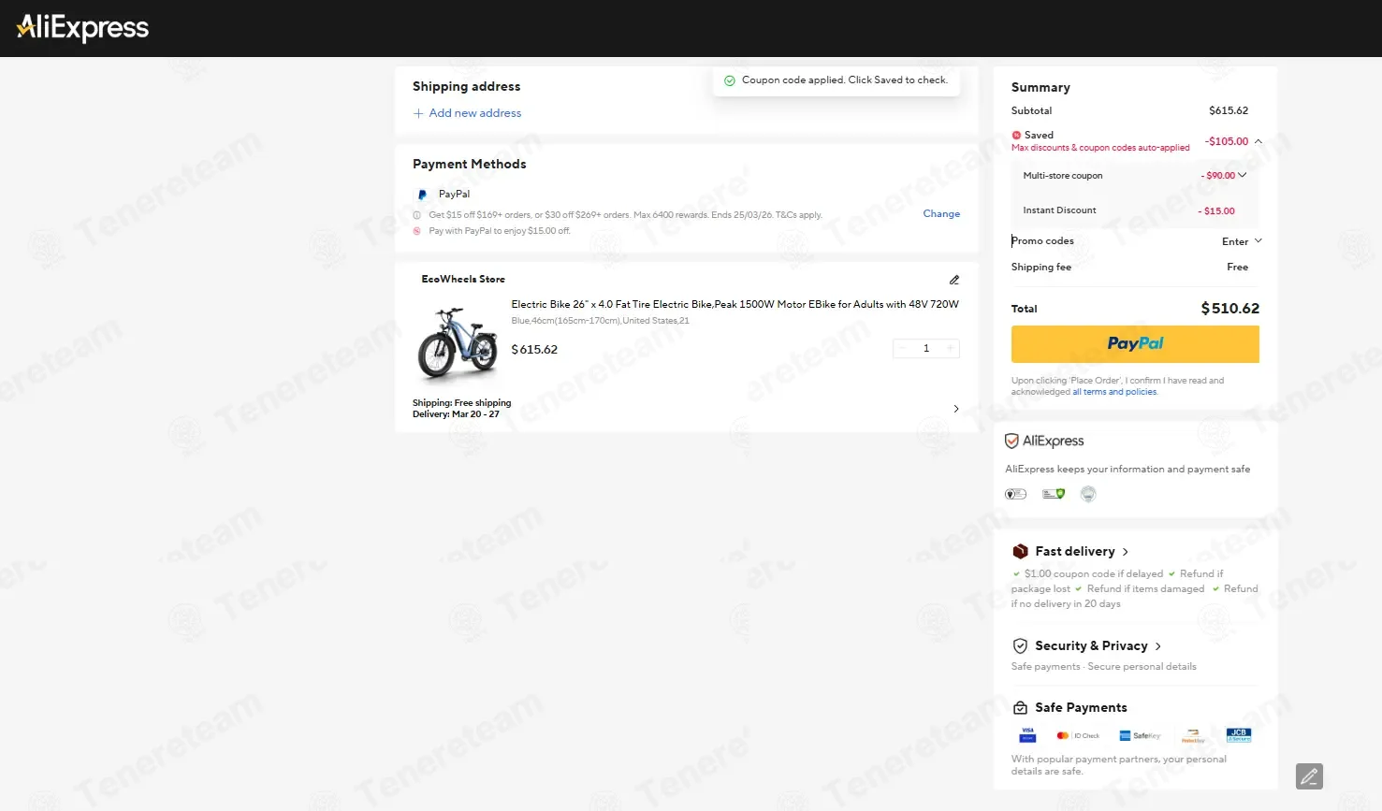
Task: Click the AliExpress logo in header
Action: click(83, 28)
